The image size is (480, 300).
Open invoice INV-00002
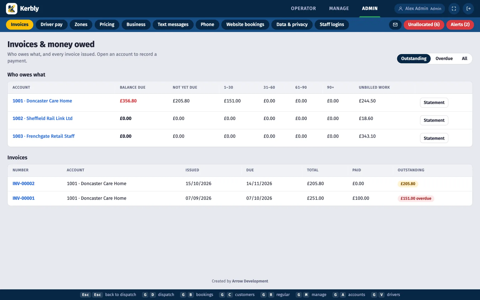click(x=23, y=183)
